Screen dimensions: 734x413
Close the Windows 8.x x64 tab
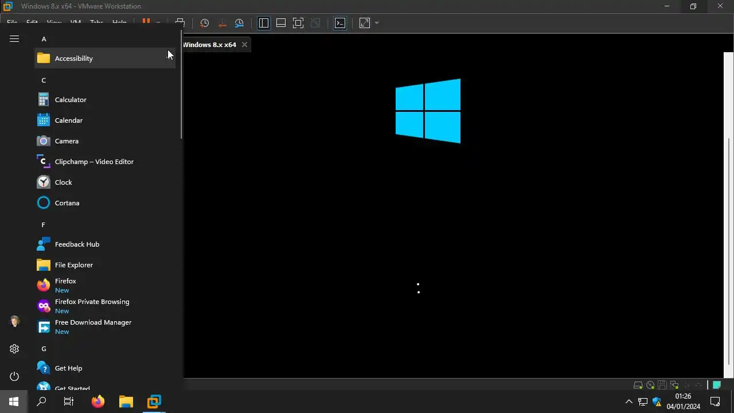point(244,45)
